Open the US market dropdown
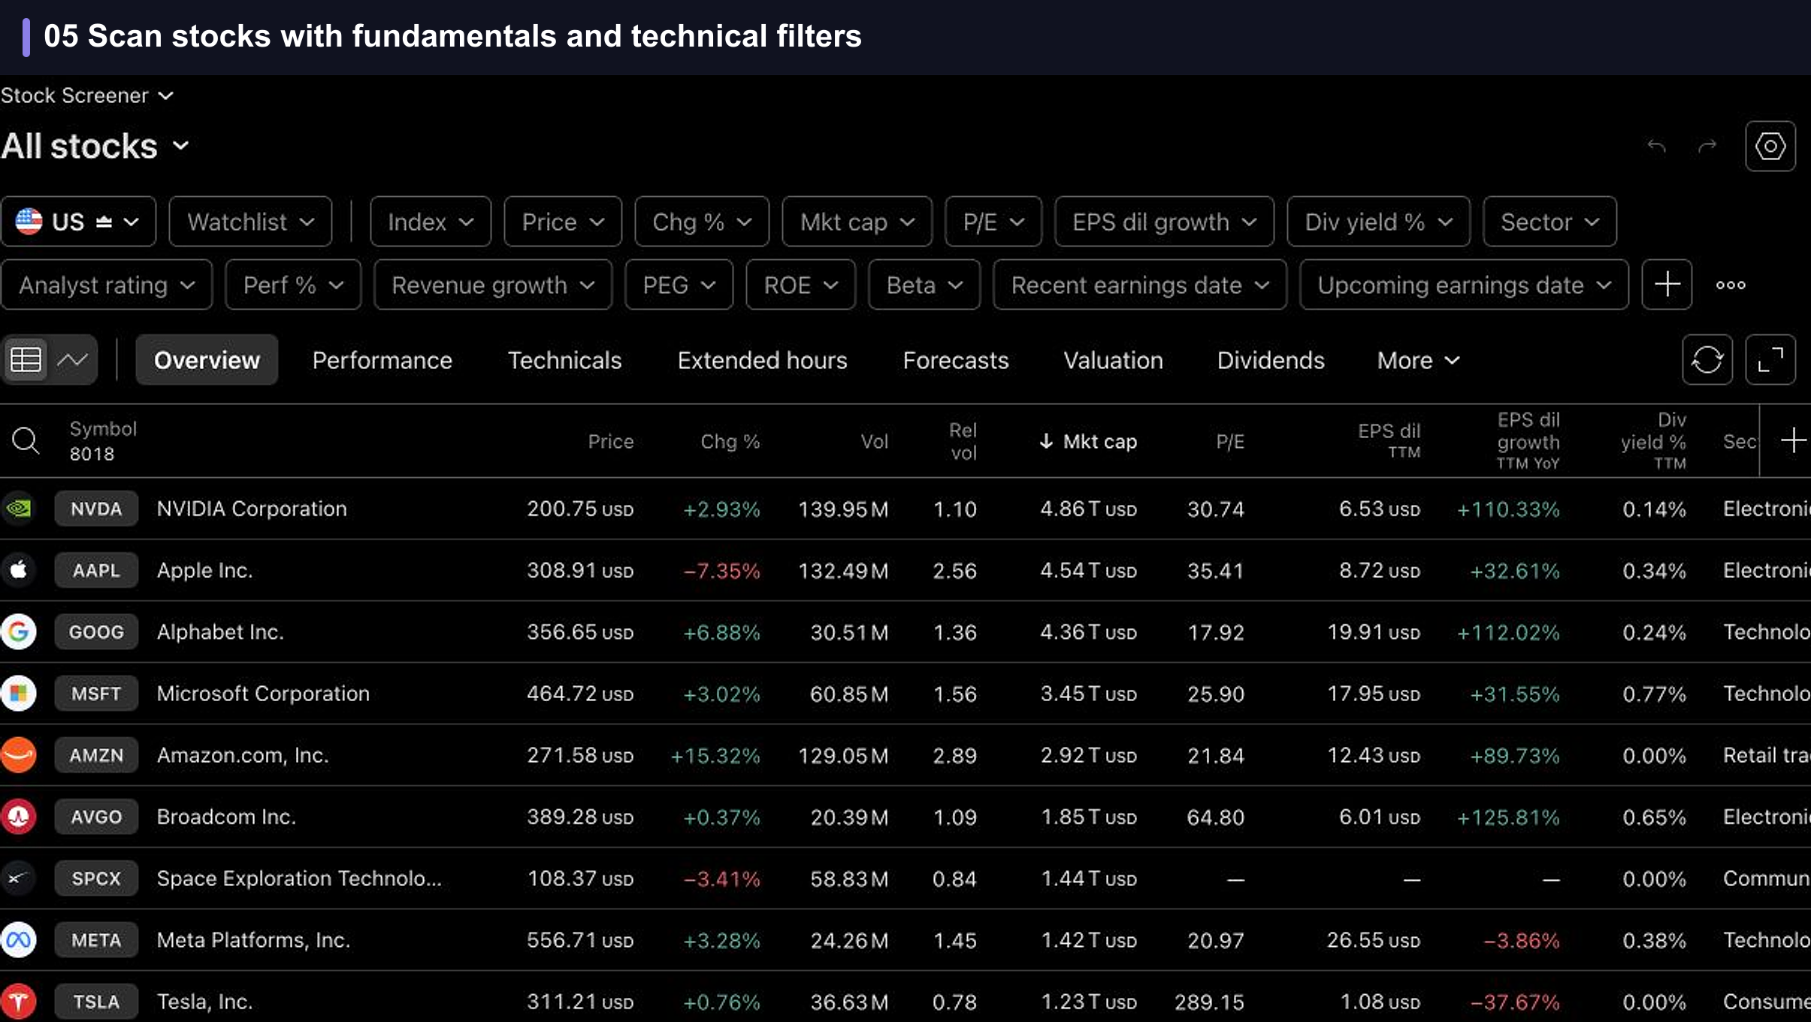 pyautogui.click(x=78, y=222)
